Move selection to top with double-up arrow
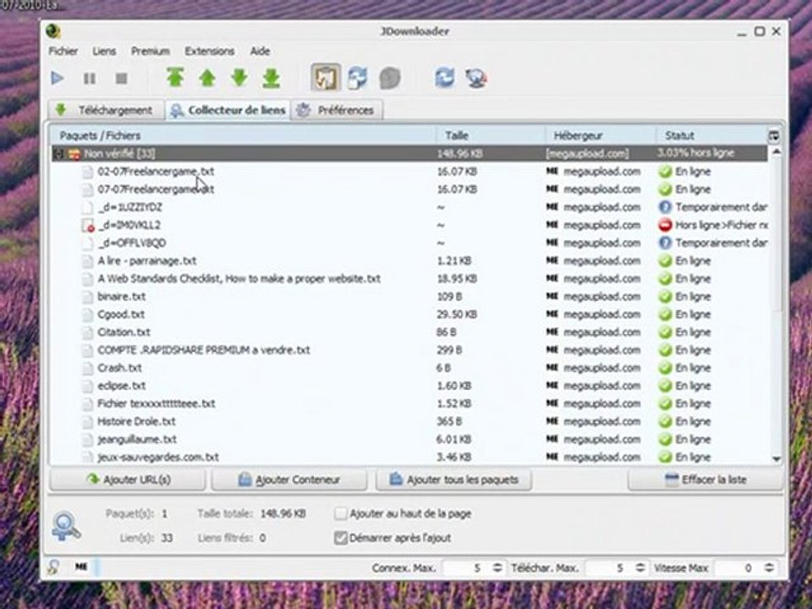Screen dimensions: 812x609 [x=175, y=78]
